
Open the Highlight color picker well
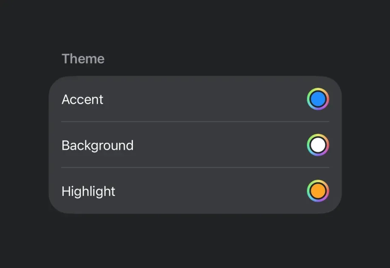318,191
